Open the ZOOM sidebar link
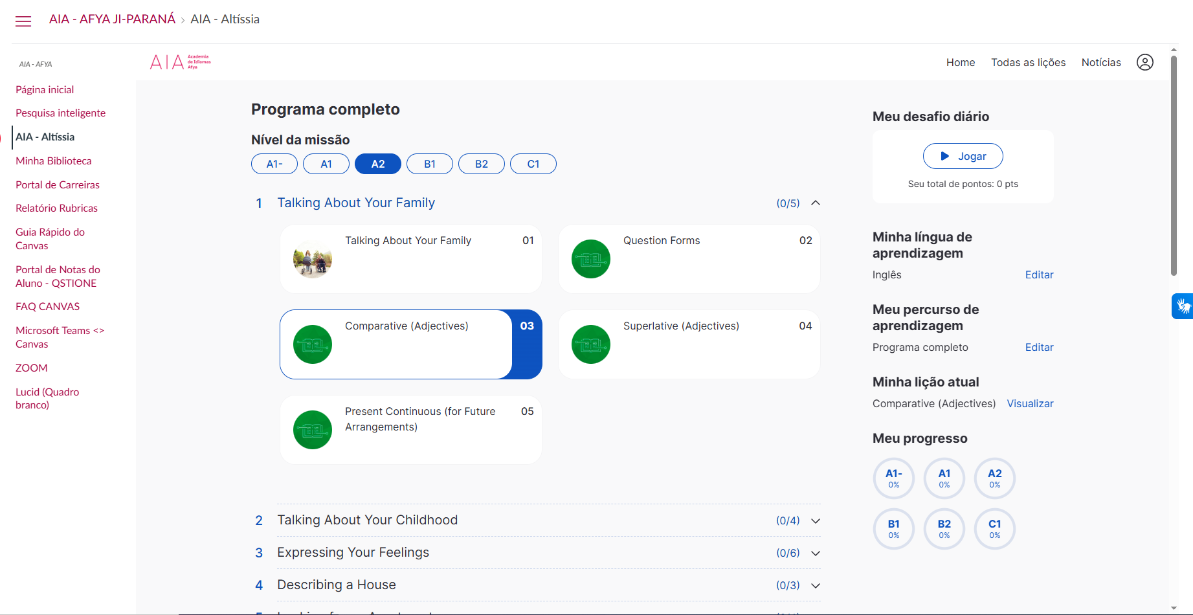1193x615 pixels. [31, 368]
